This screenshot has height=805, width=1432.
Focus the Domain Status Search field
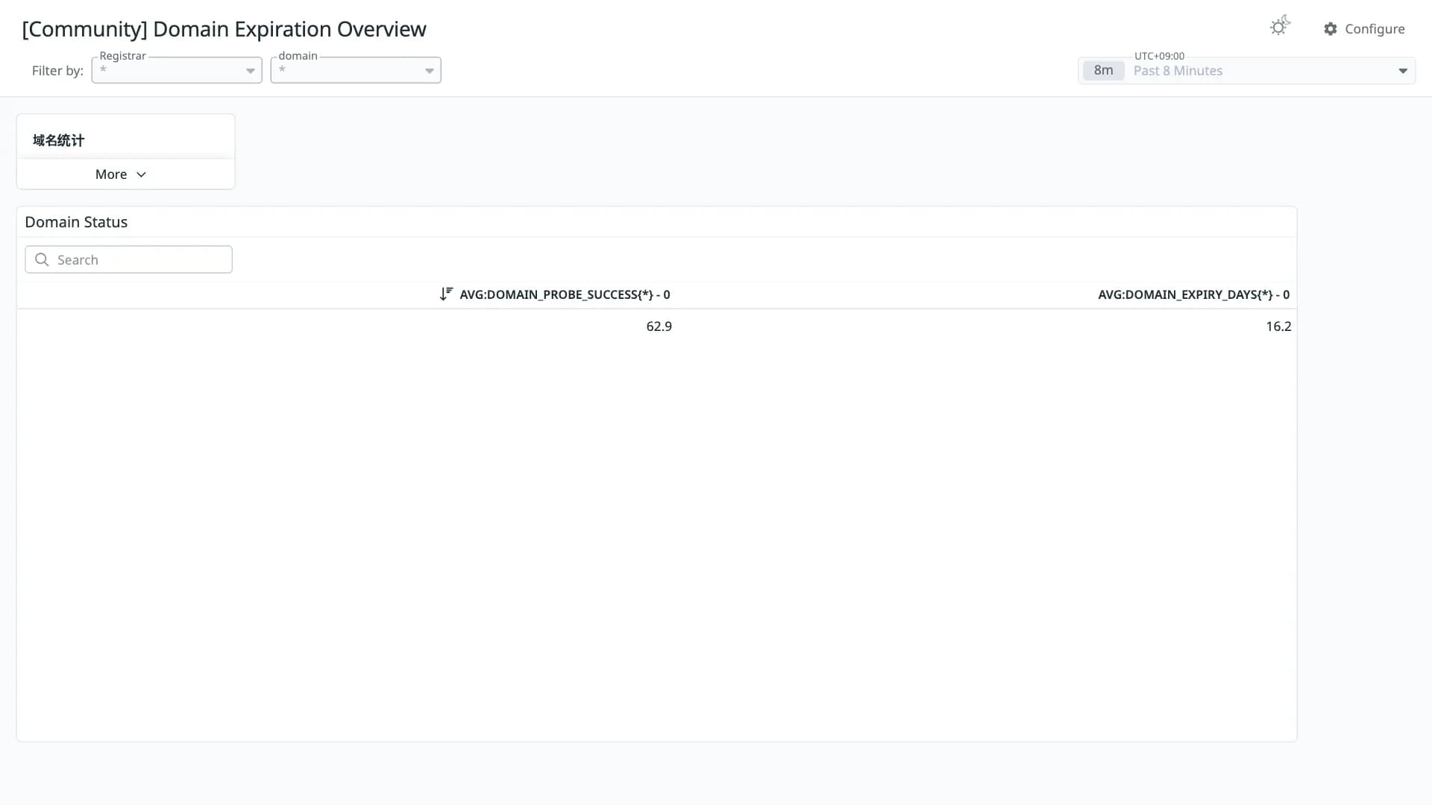(x=128, y=259)
